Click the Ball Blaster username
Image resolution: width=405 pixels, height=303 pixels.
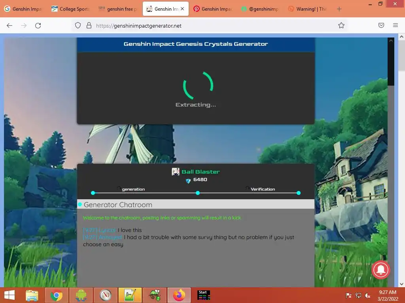(x=201, y=172)
